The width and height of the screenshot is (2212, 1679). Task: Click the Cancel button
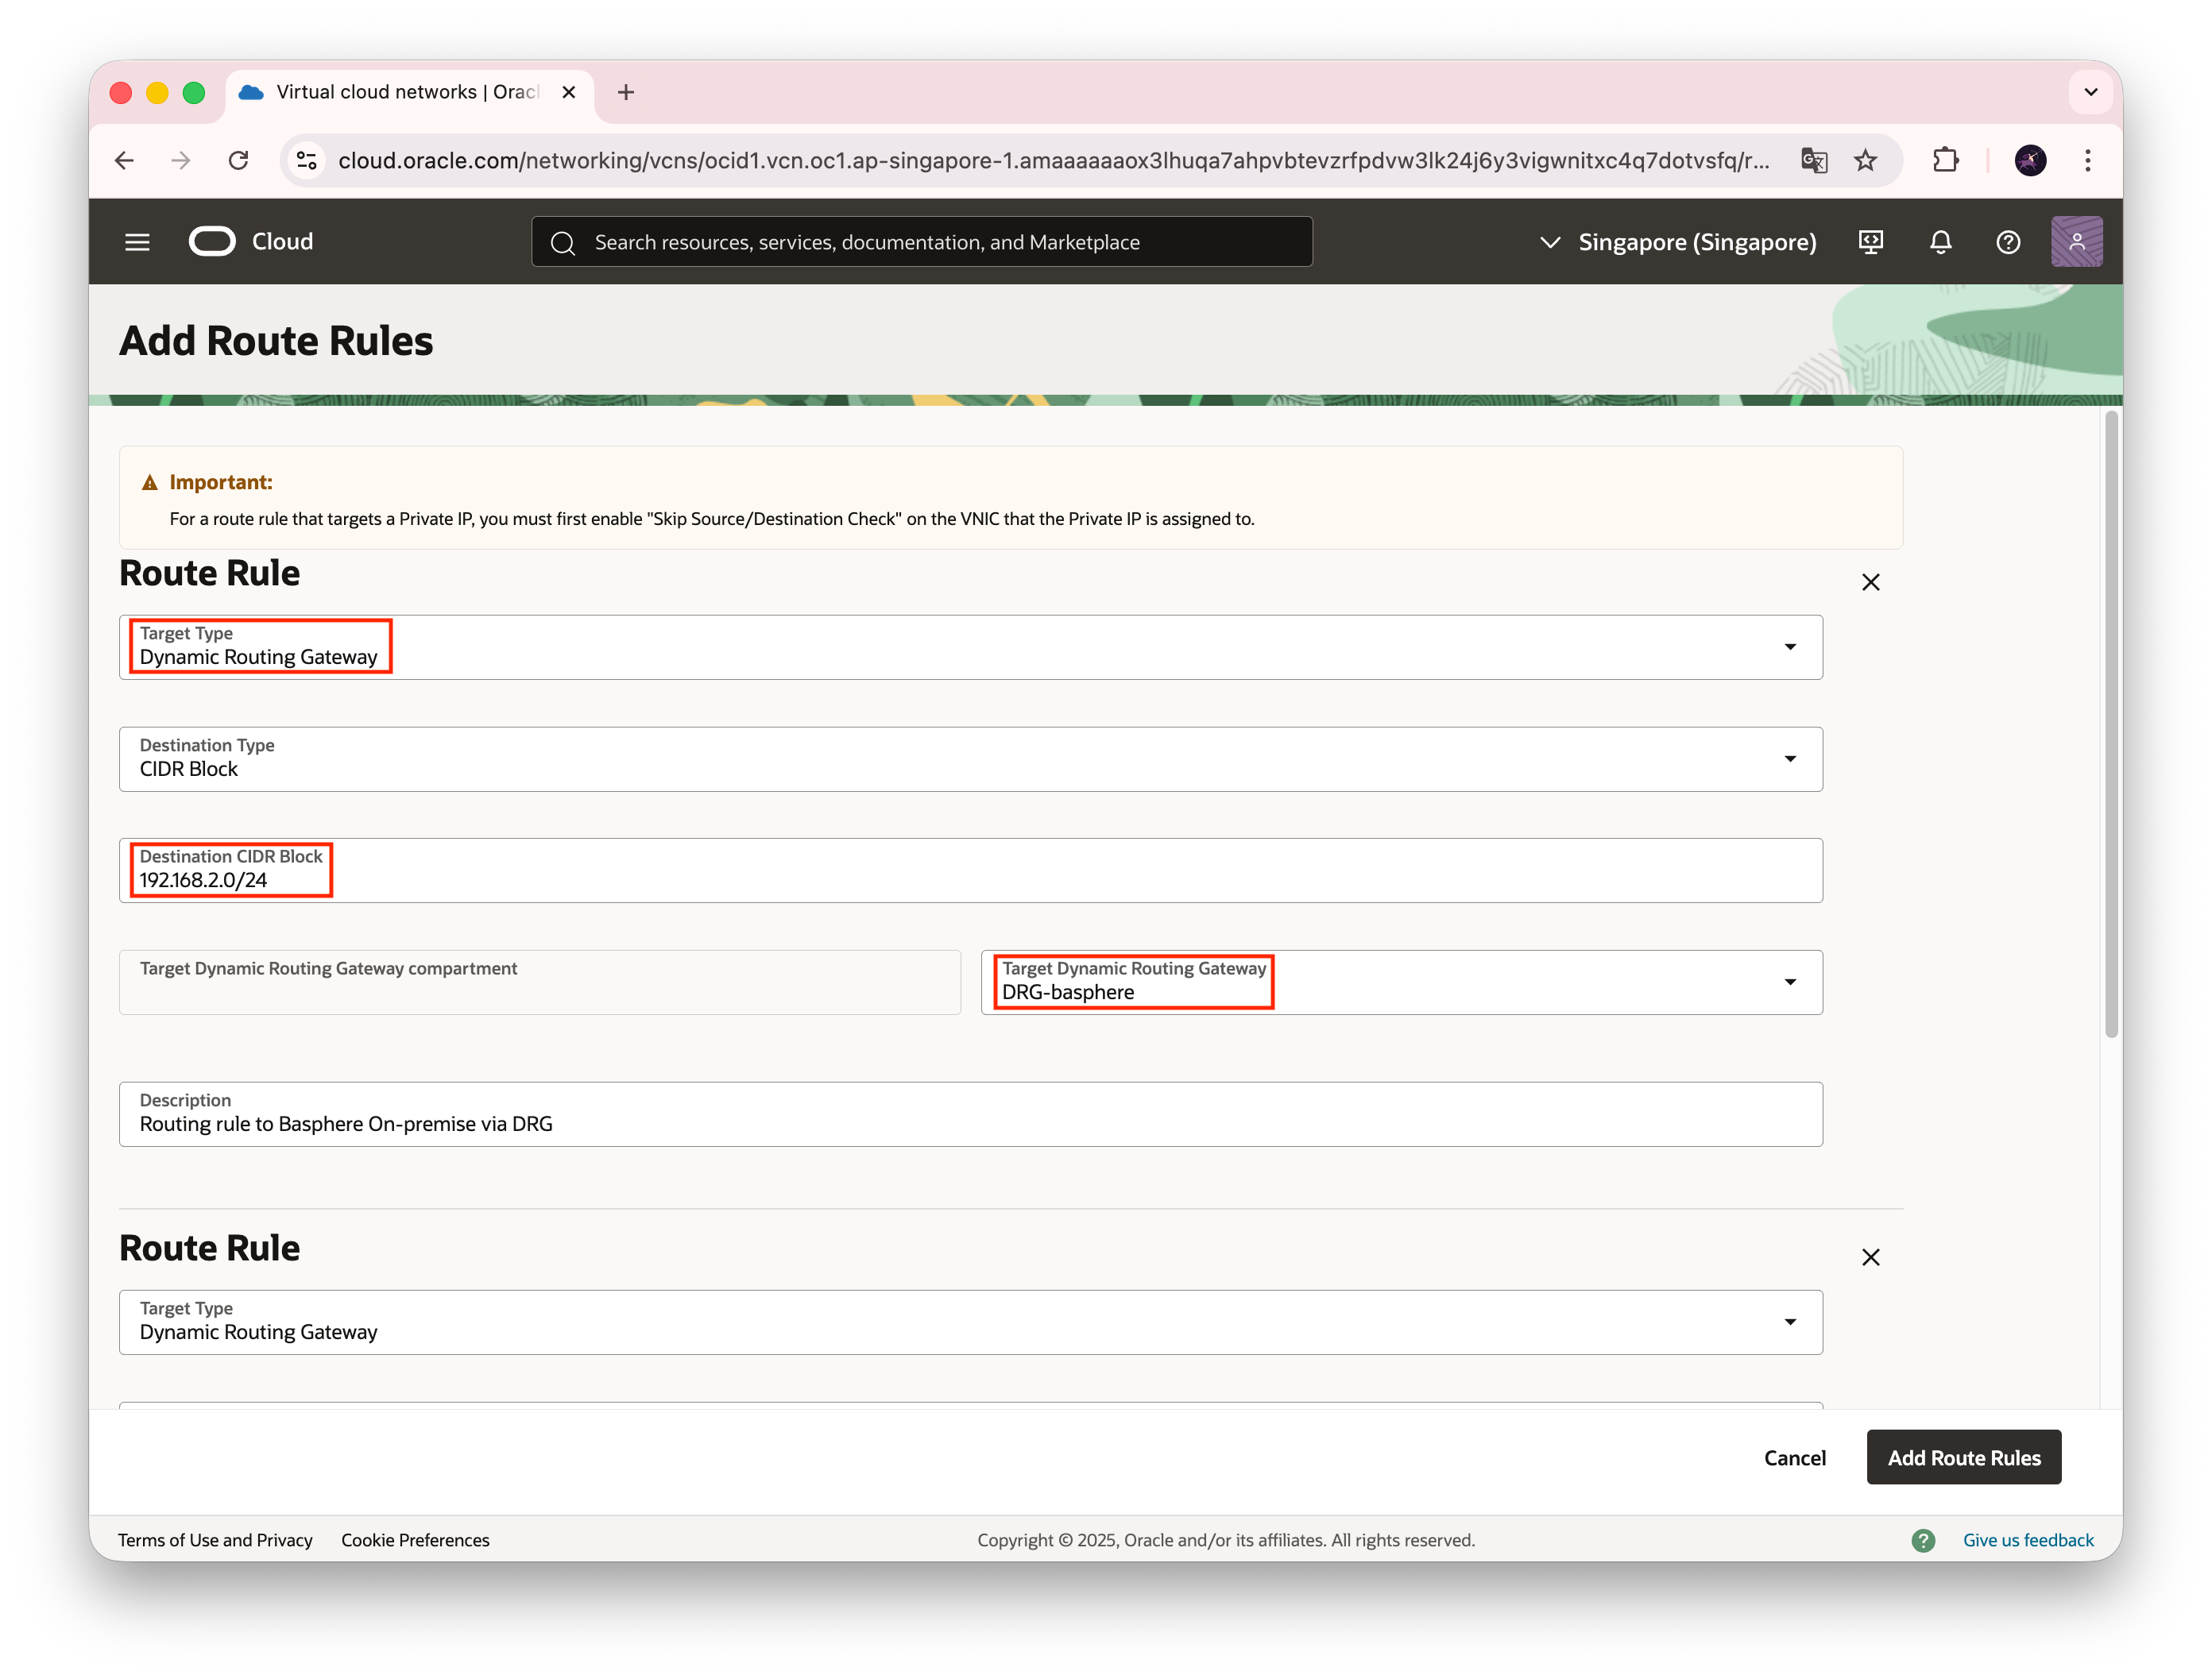[1794, 1456]
